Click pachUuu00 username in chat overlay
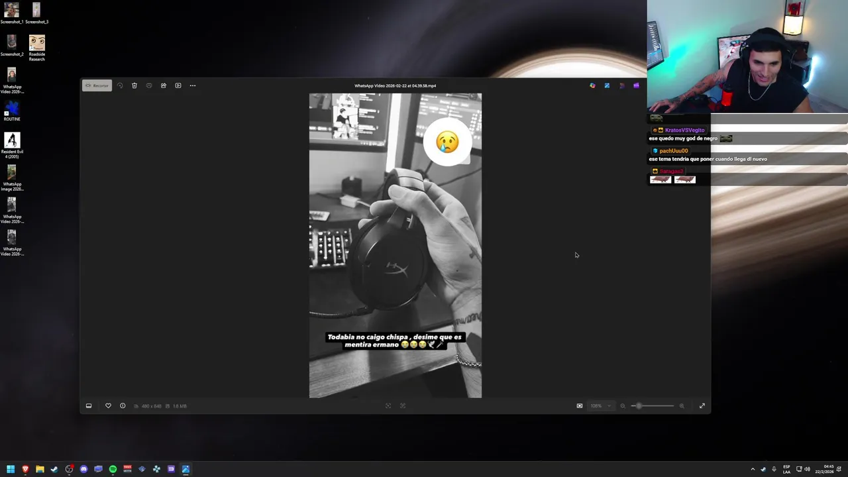The width and height of the screenshot is (848, 477). (x=674, y=151)
